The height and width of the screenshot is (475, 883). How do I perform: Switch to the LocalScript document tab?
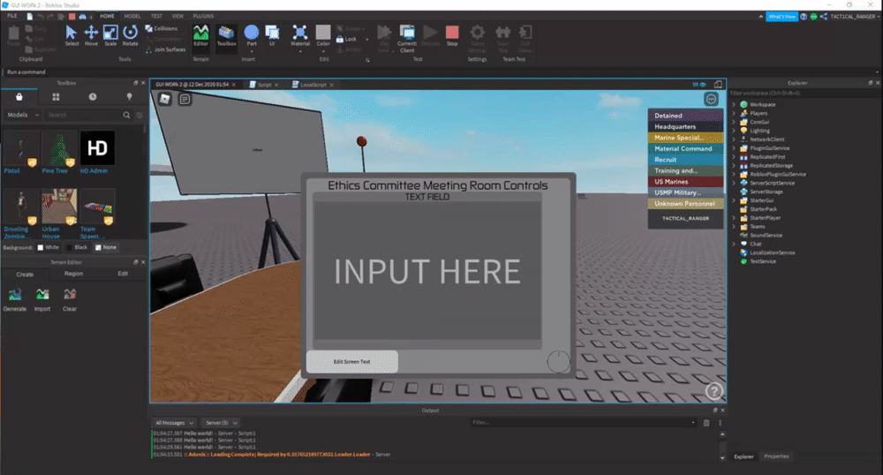pos(313,85)
